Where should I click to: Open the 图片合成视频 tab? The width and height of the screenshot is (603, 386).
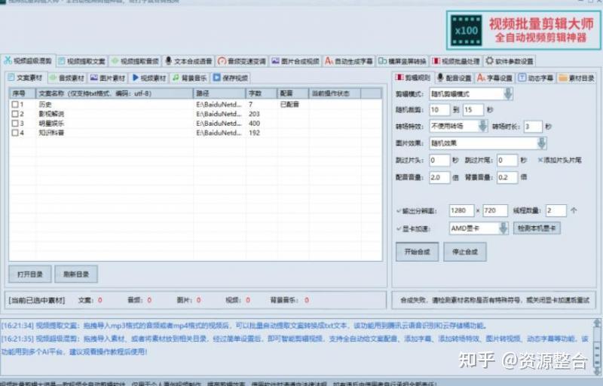[295, 61]
